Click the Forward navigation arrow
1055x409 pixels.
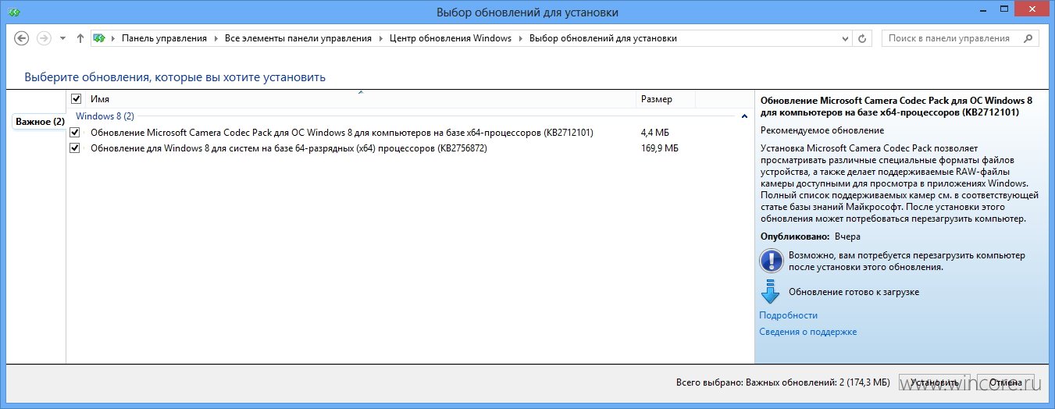click(x=45, y=38)
